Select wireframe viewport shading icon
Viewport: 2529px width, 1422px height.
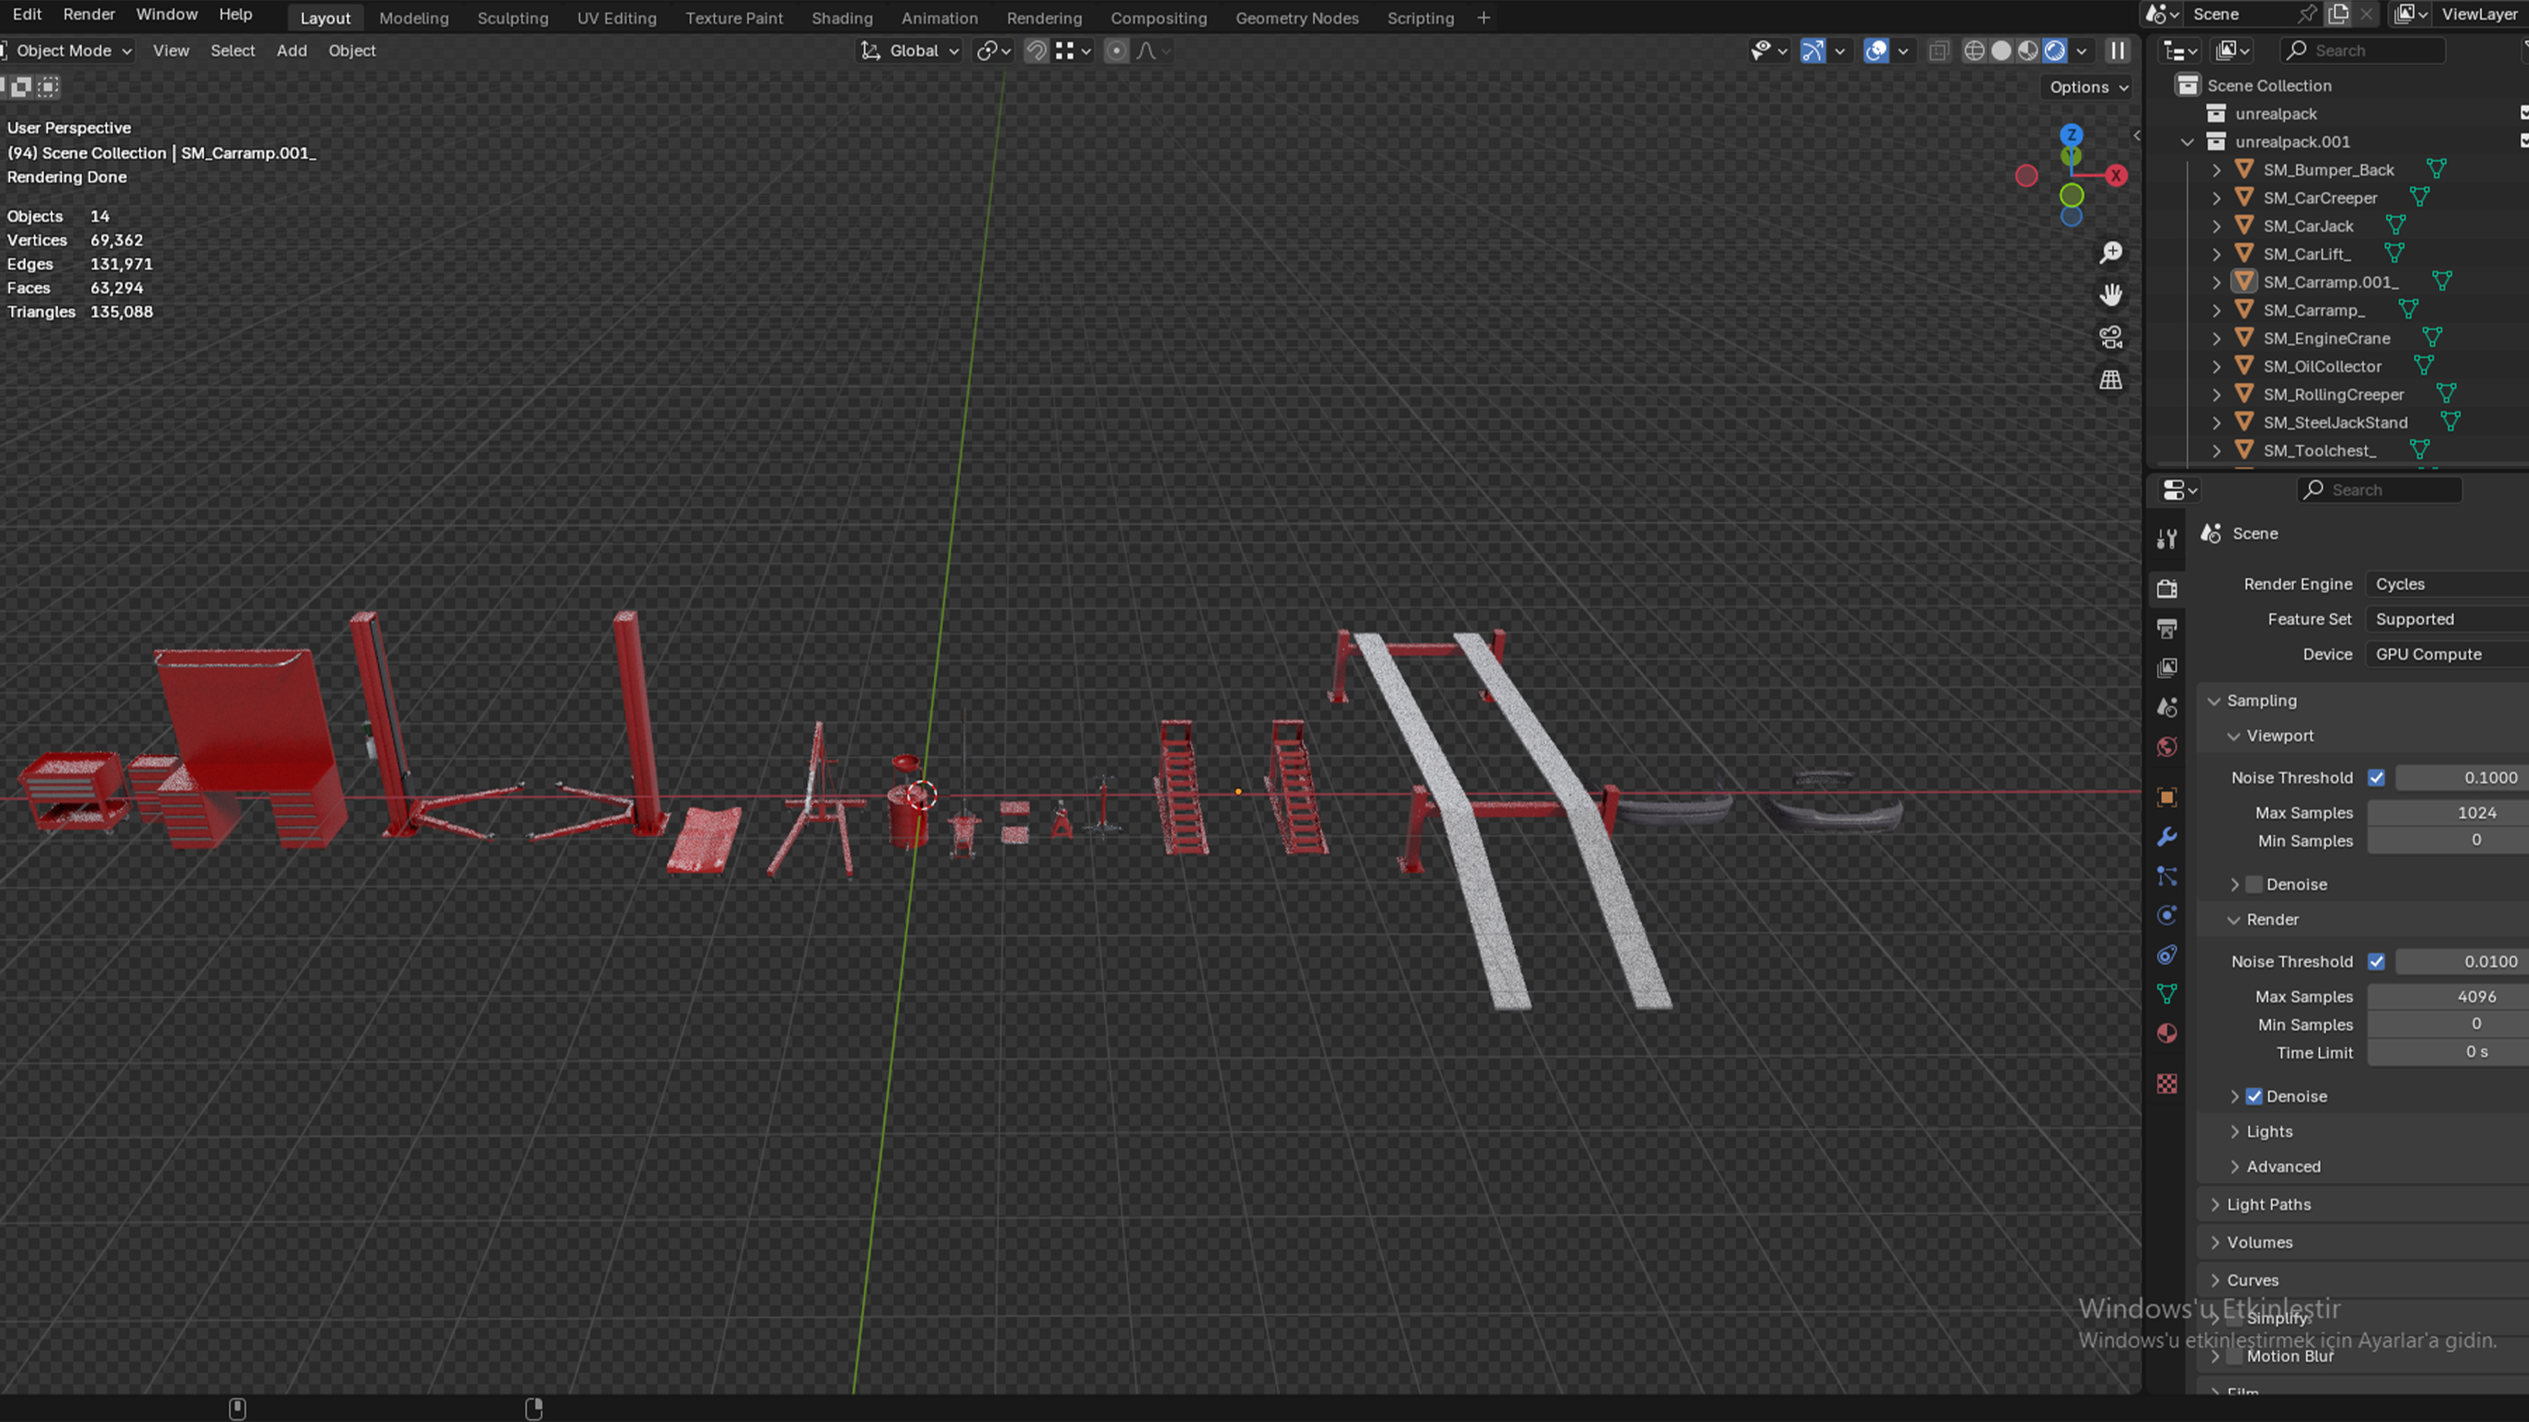point(1974,51)
